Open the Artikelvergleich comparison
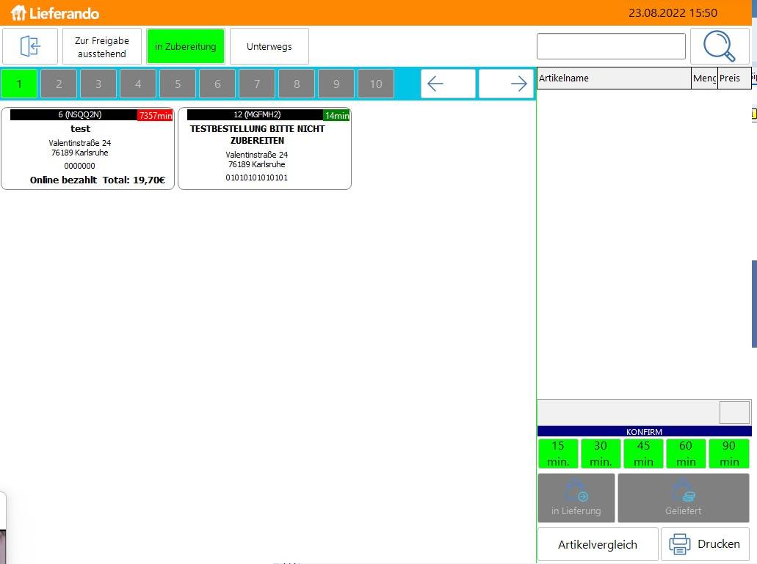 598,544
